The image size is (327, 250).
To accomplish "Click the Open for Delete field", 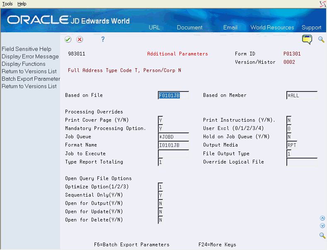I will (x=160, y=220).
